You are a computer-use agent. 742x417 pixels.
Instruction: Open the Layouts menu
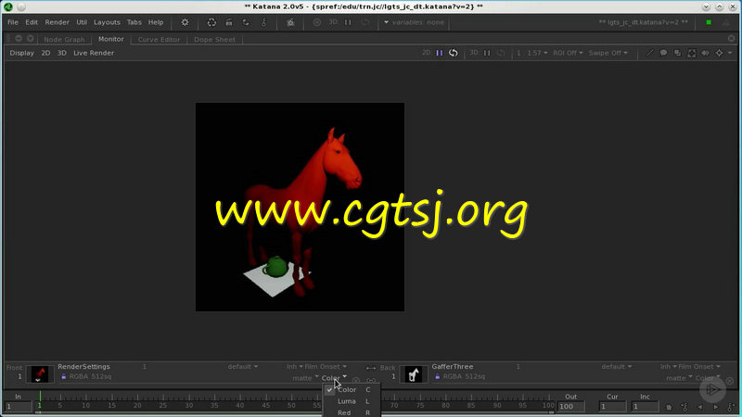(107, 22)
